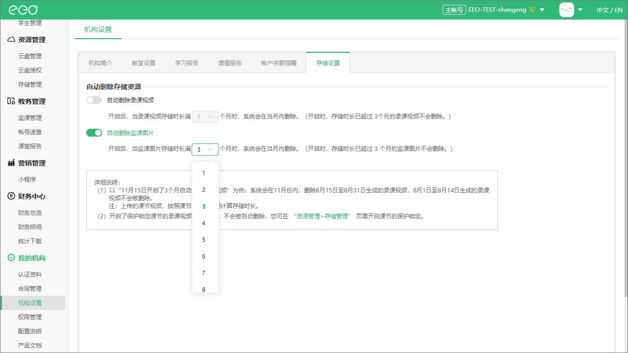Collapse the 监课图片 months dropdown

tap(205, 149)
